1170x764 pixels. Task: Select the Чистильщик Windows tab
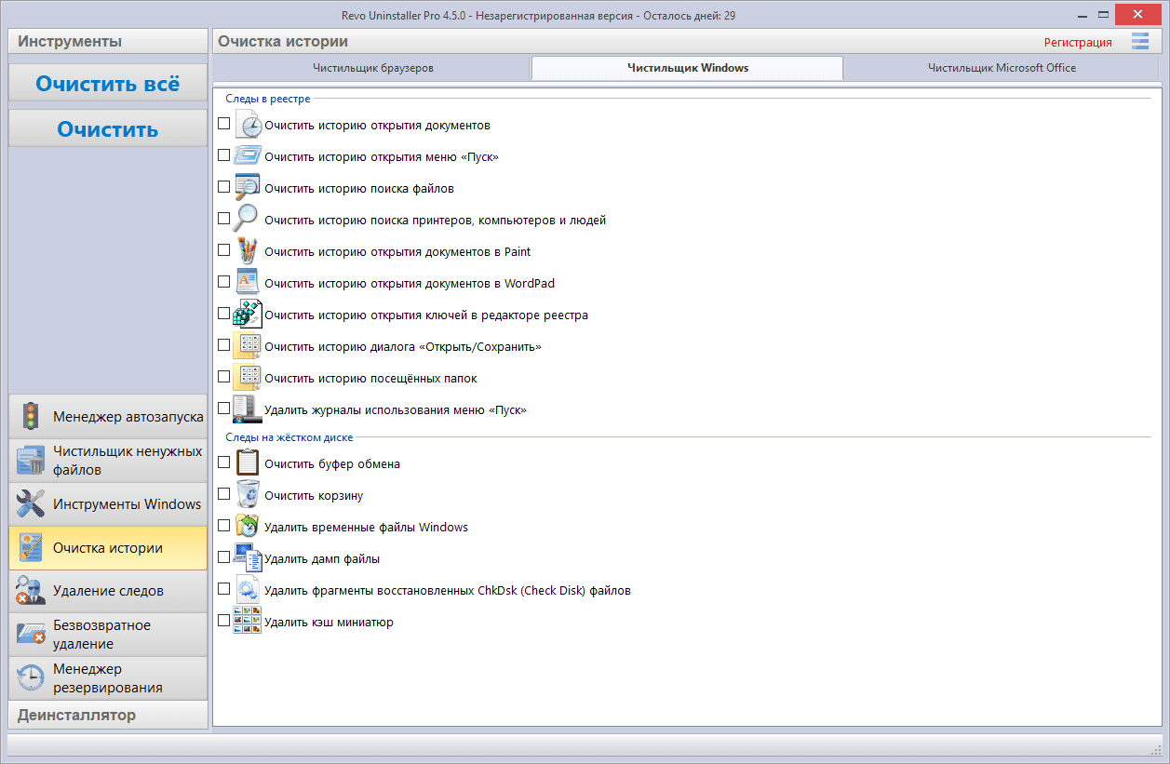pos(688,68)
